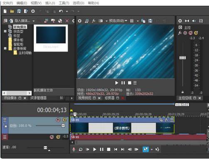This screenshot has height=159, width=209.
Task: Solo the master bus
Action: coord(196,33)
